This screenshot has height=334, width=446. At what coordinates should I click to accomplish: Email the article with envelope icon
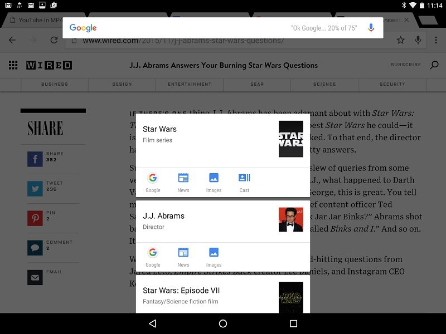pos(35,277)
